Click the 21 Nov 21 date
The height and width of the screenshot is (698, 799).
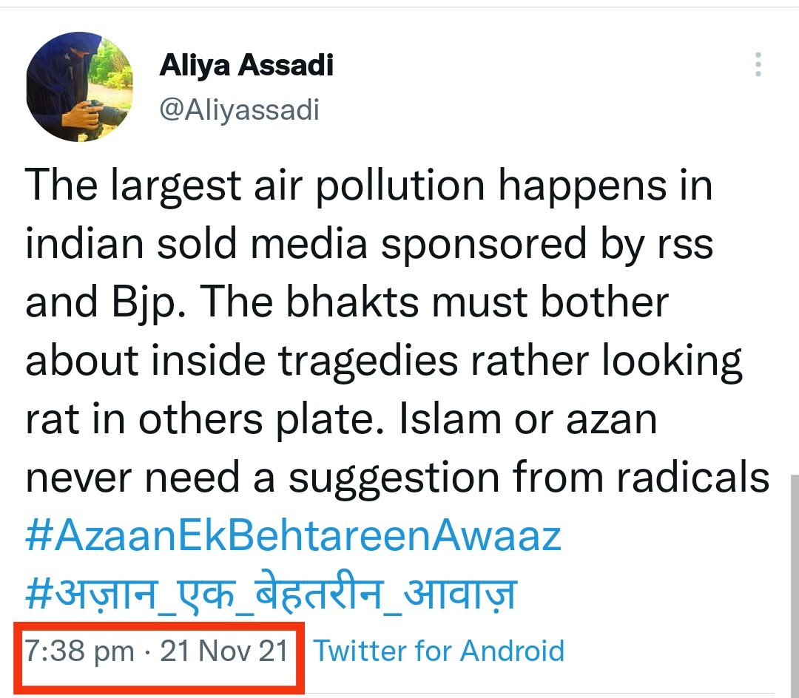(224, 651)
